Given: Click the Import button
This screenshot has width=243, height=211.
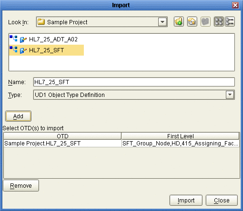Looking at the screenshot, I should click(186, 200).
